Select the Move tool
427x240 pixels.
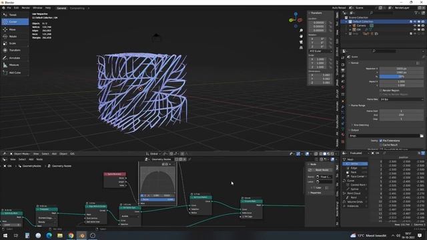15,29
